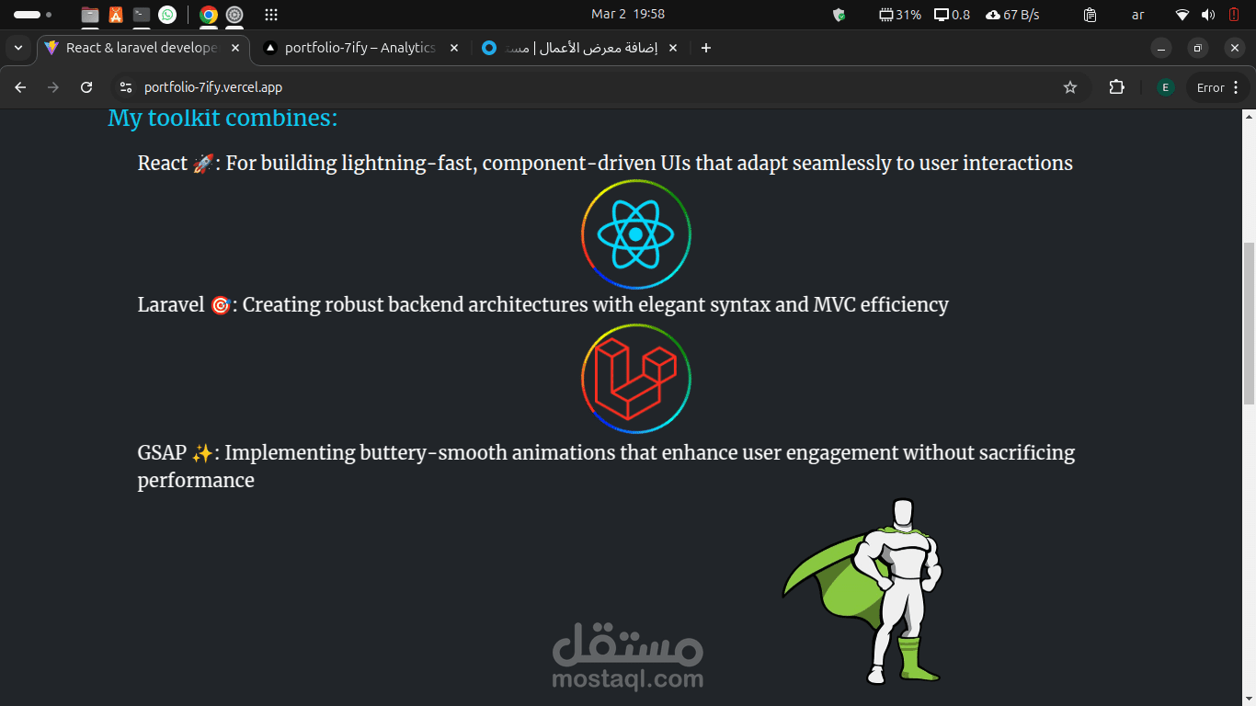This screenshot has width=1256, height=706.
Task: Open the Settings gear app in the top bar
Action: tap(234, 15)
